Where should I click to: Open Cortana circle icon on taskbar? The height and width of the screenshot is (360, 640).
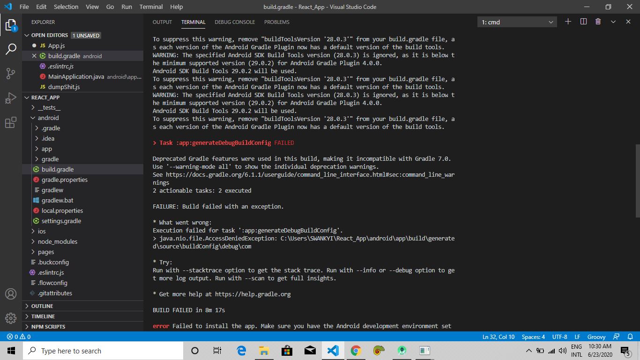(x=195, y=351)
